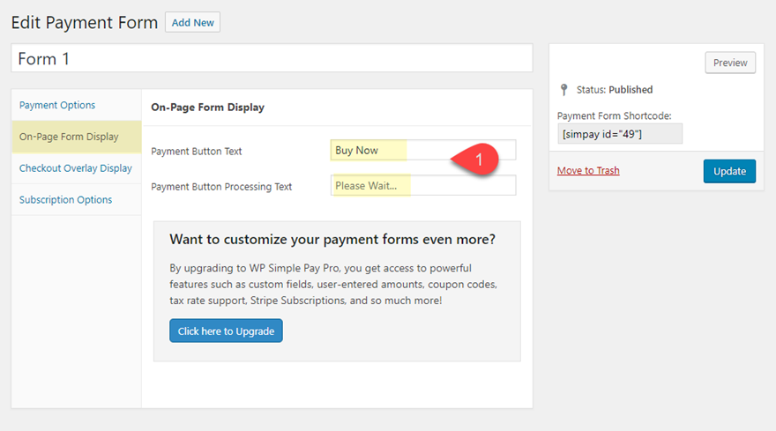The height and width of the screenshot is (431, 776).
Task: Select the On-Page Form Display tab
Action: (x=69, y=137)
